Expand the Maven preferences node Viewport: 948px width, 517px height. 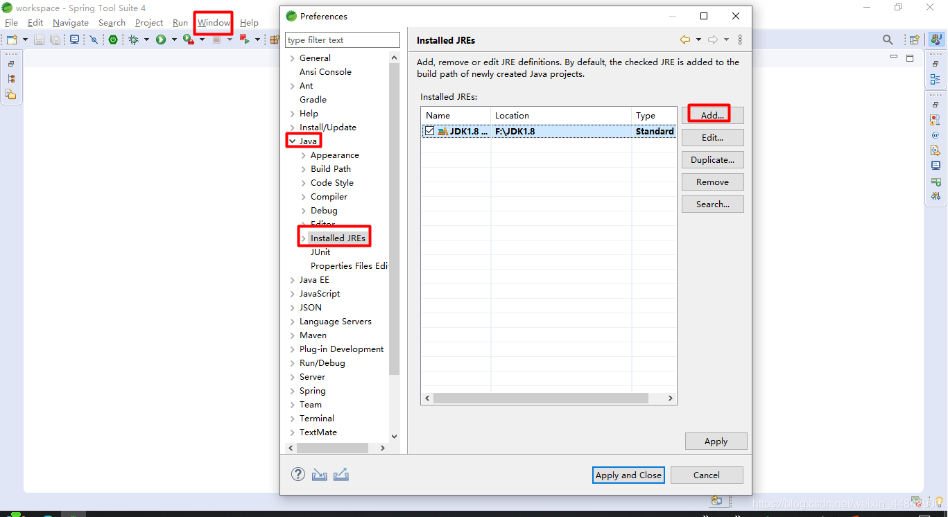(293, 335)
